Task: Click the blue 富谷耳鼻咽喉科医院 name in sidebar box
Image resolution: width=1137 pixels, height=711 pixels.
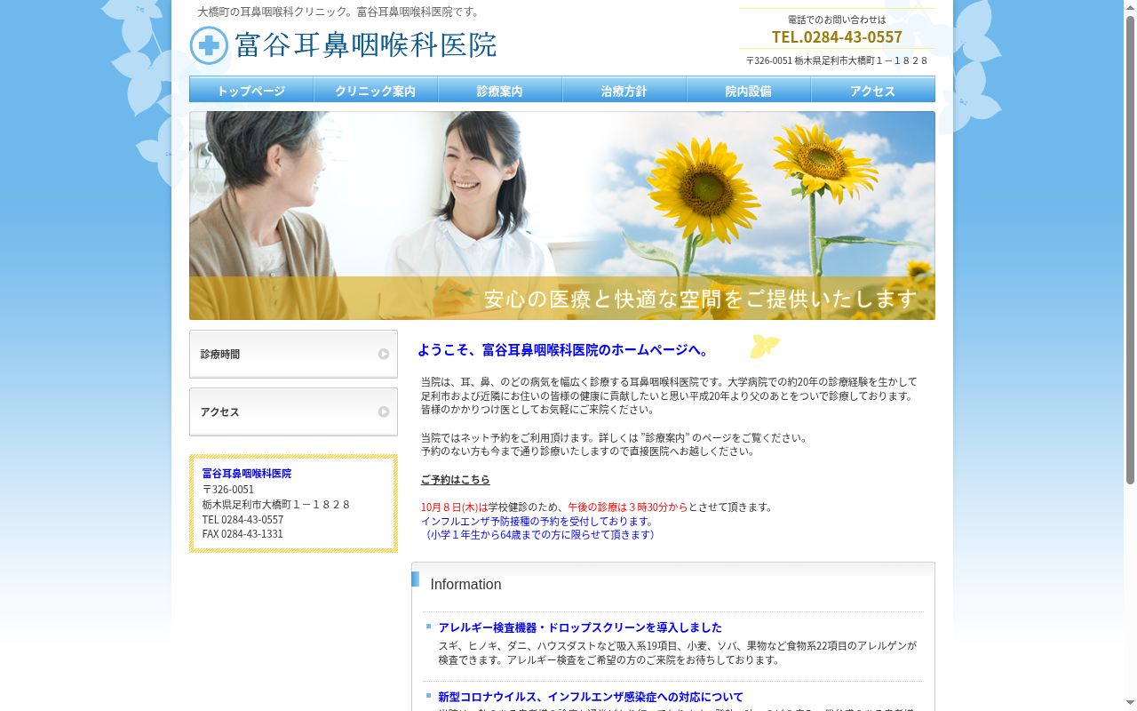Action: 247,474
